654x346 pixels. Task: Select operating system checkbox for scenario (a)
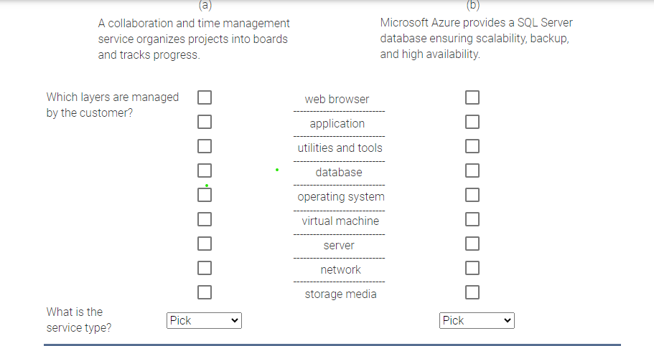pos(205,195)
